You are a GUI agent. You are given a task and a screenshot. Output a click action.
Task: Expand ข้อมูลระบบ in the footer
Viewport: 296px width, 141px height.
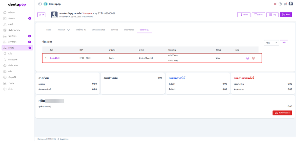click(63, 139)
